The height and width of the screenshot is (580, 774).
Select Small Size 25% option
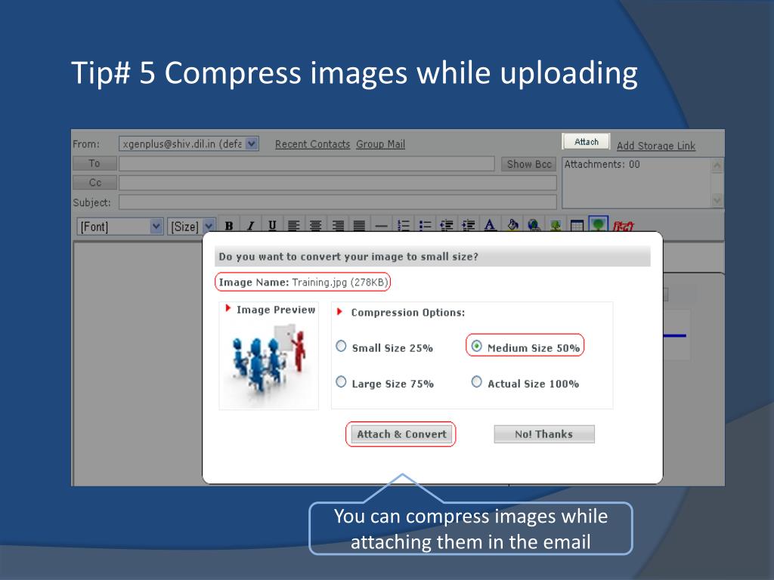point(341,346)
